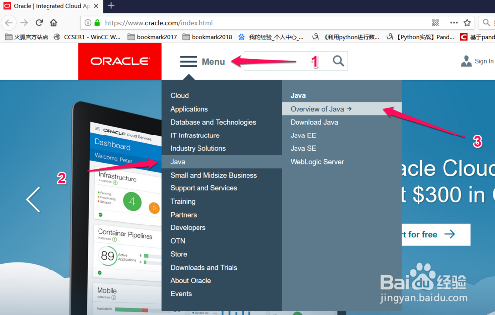
Task: Select Applications in the menu
Action: 189,109
